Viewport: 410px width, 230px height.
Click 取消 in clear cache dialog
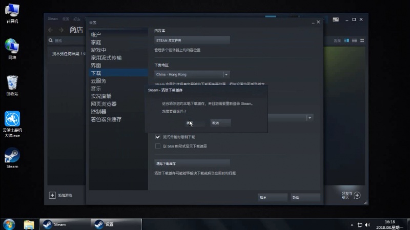click(x=220, y=123)
